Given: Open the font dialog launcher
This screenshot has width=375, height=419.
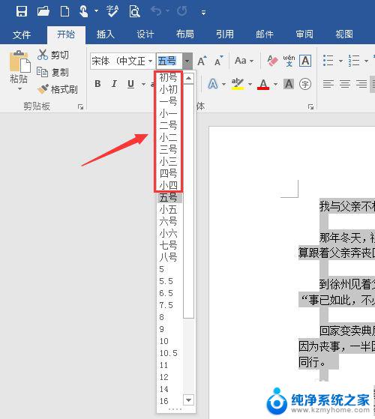Looking at the screenshot, I should 310,107.
